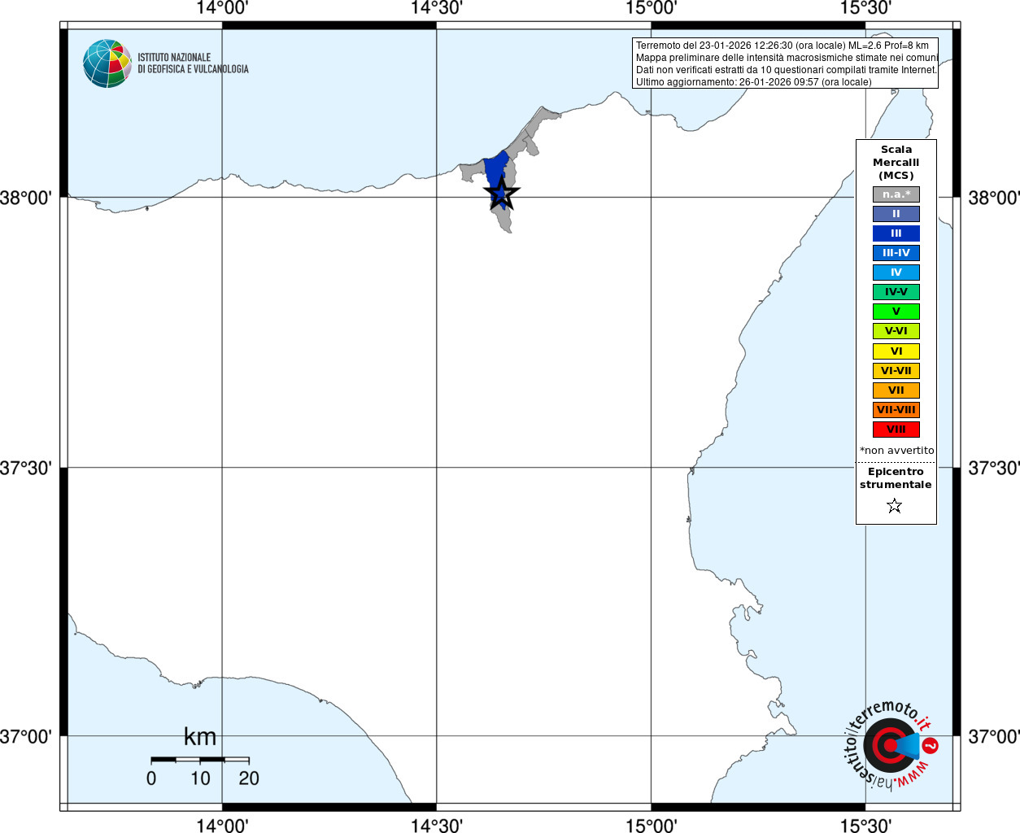Click 'Mappa preliminare delle intensità' line
The width and height of the screenshot is (1020, 833).
[787, 58]
